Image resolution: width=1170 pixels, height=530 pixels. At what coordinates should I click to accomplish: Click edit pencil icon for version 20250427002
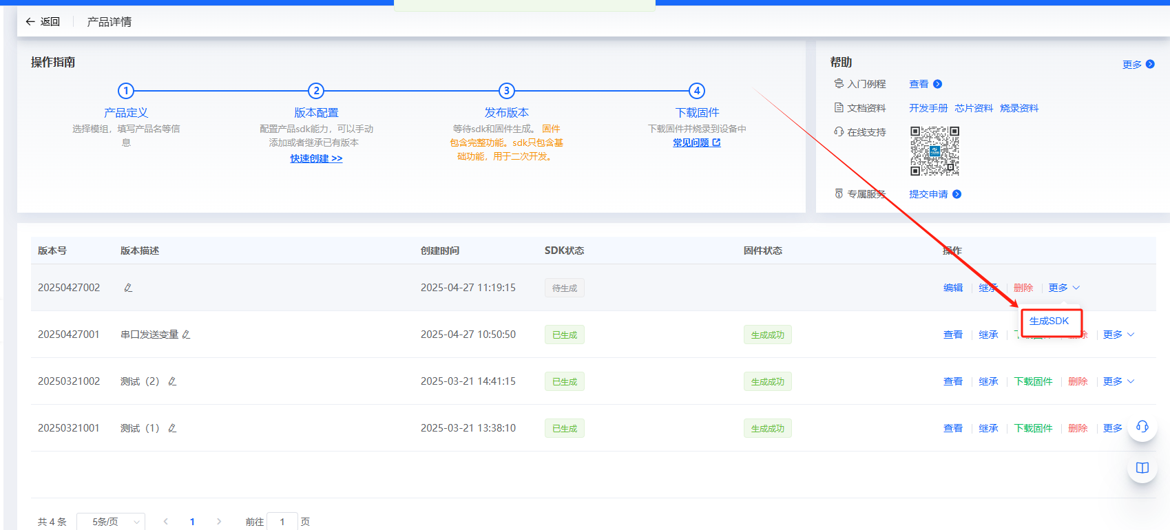point(128,288)
